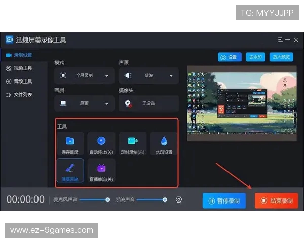This screenshot has width=304, height=243.
Task: Open the hamburger menu in title bar
Action: click(x=280, y=39)
